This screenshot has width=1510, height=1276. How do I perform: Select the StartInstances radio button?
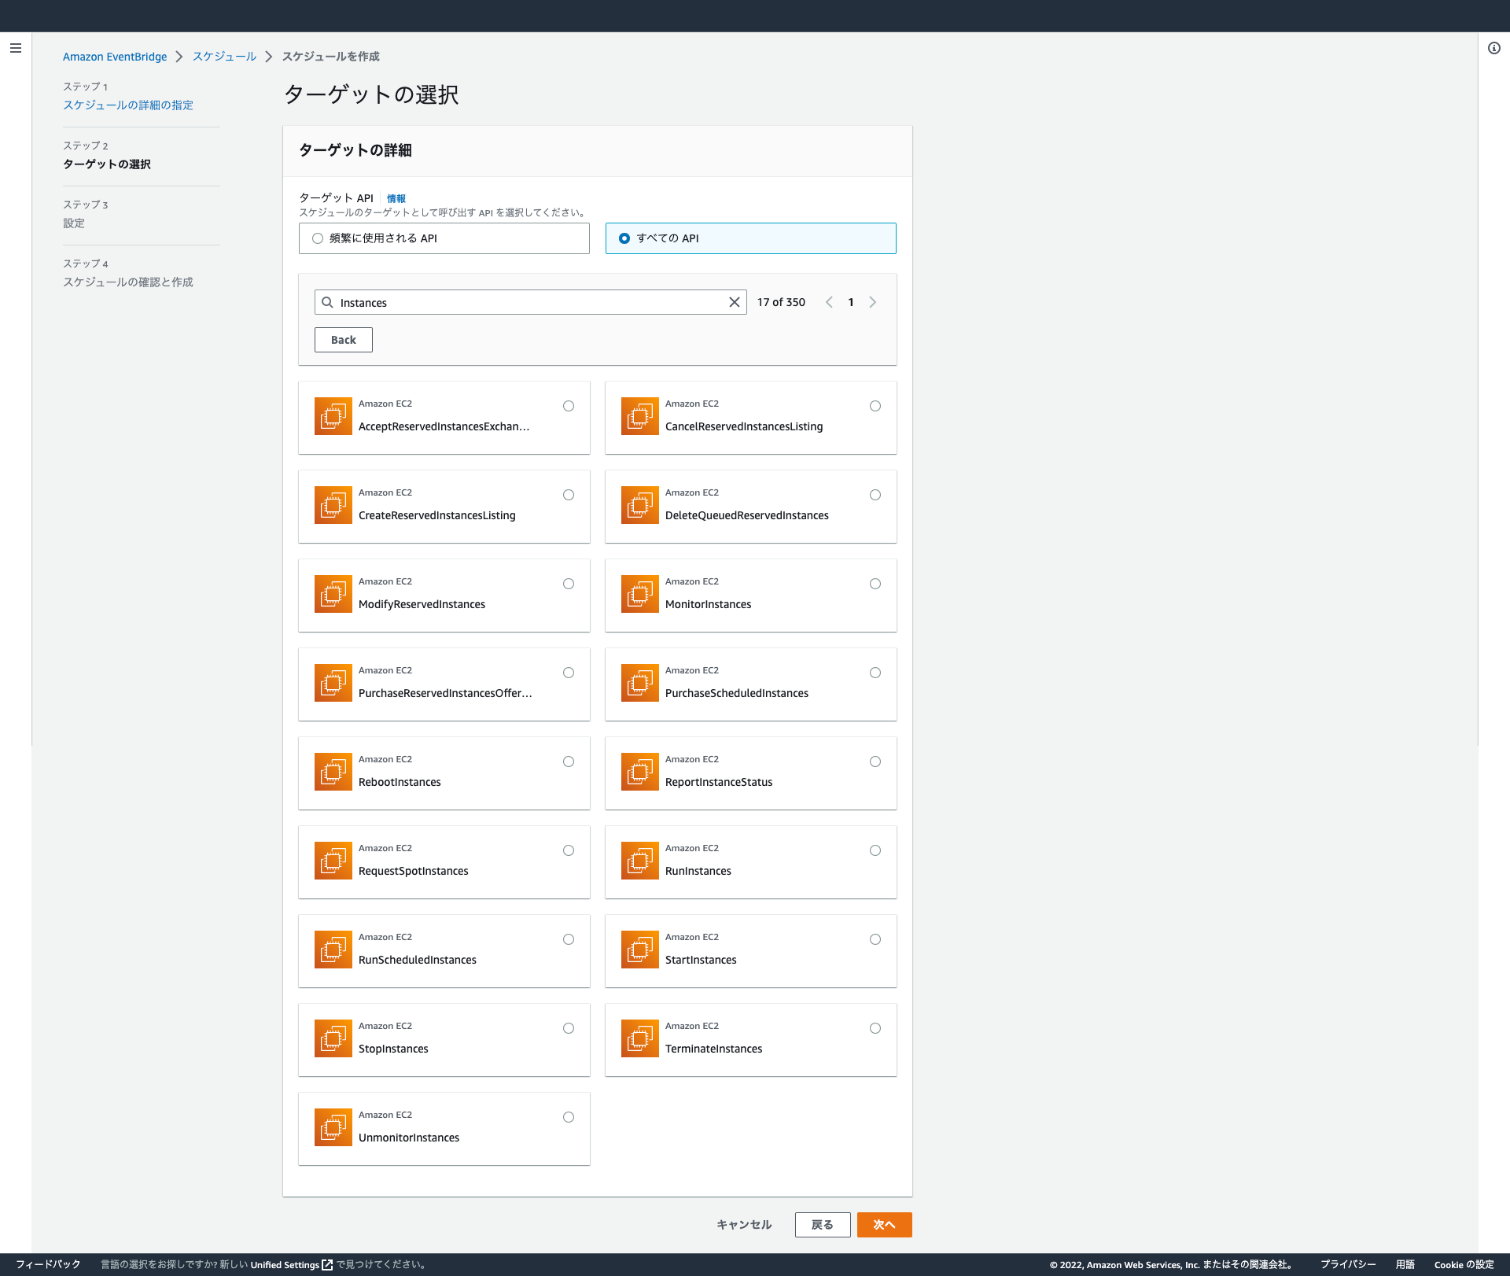(x=875, y=939)
